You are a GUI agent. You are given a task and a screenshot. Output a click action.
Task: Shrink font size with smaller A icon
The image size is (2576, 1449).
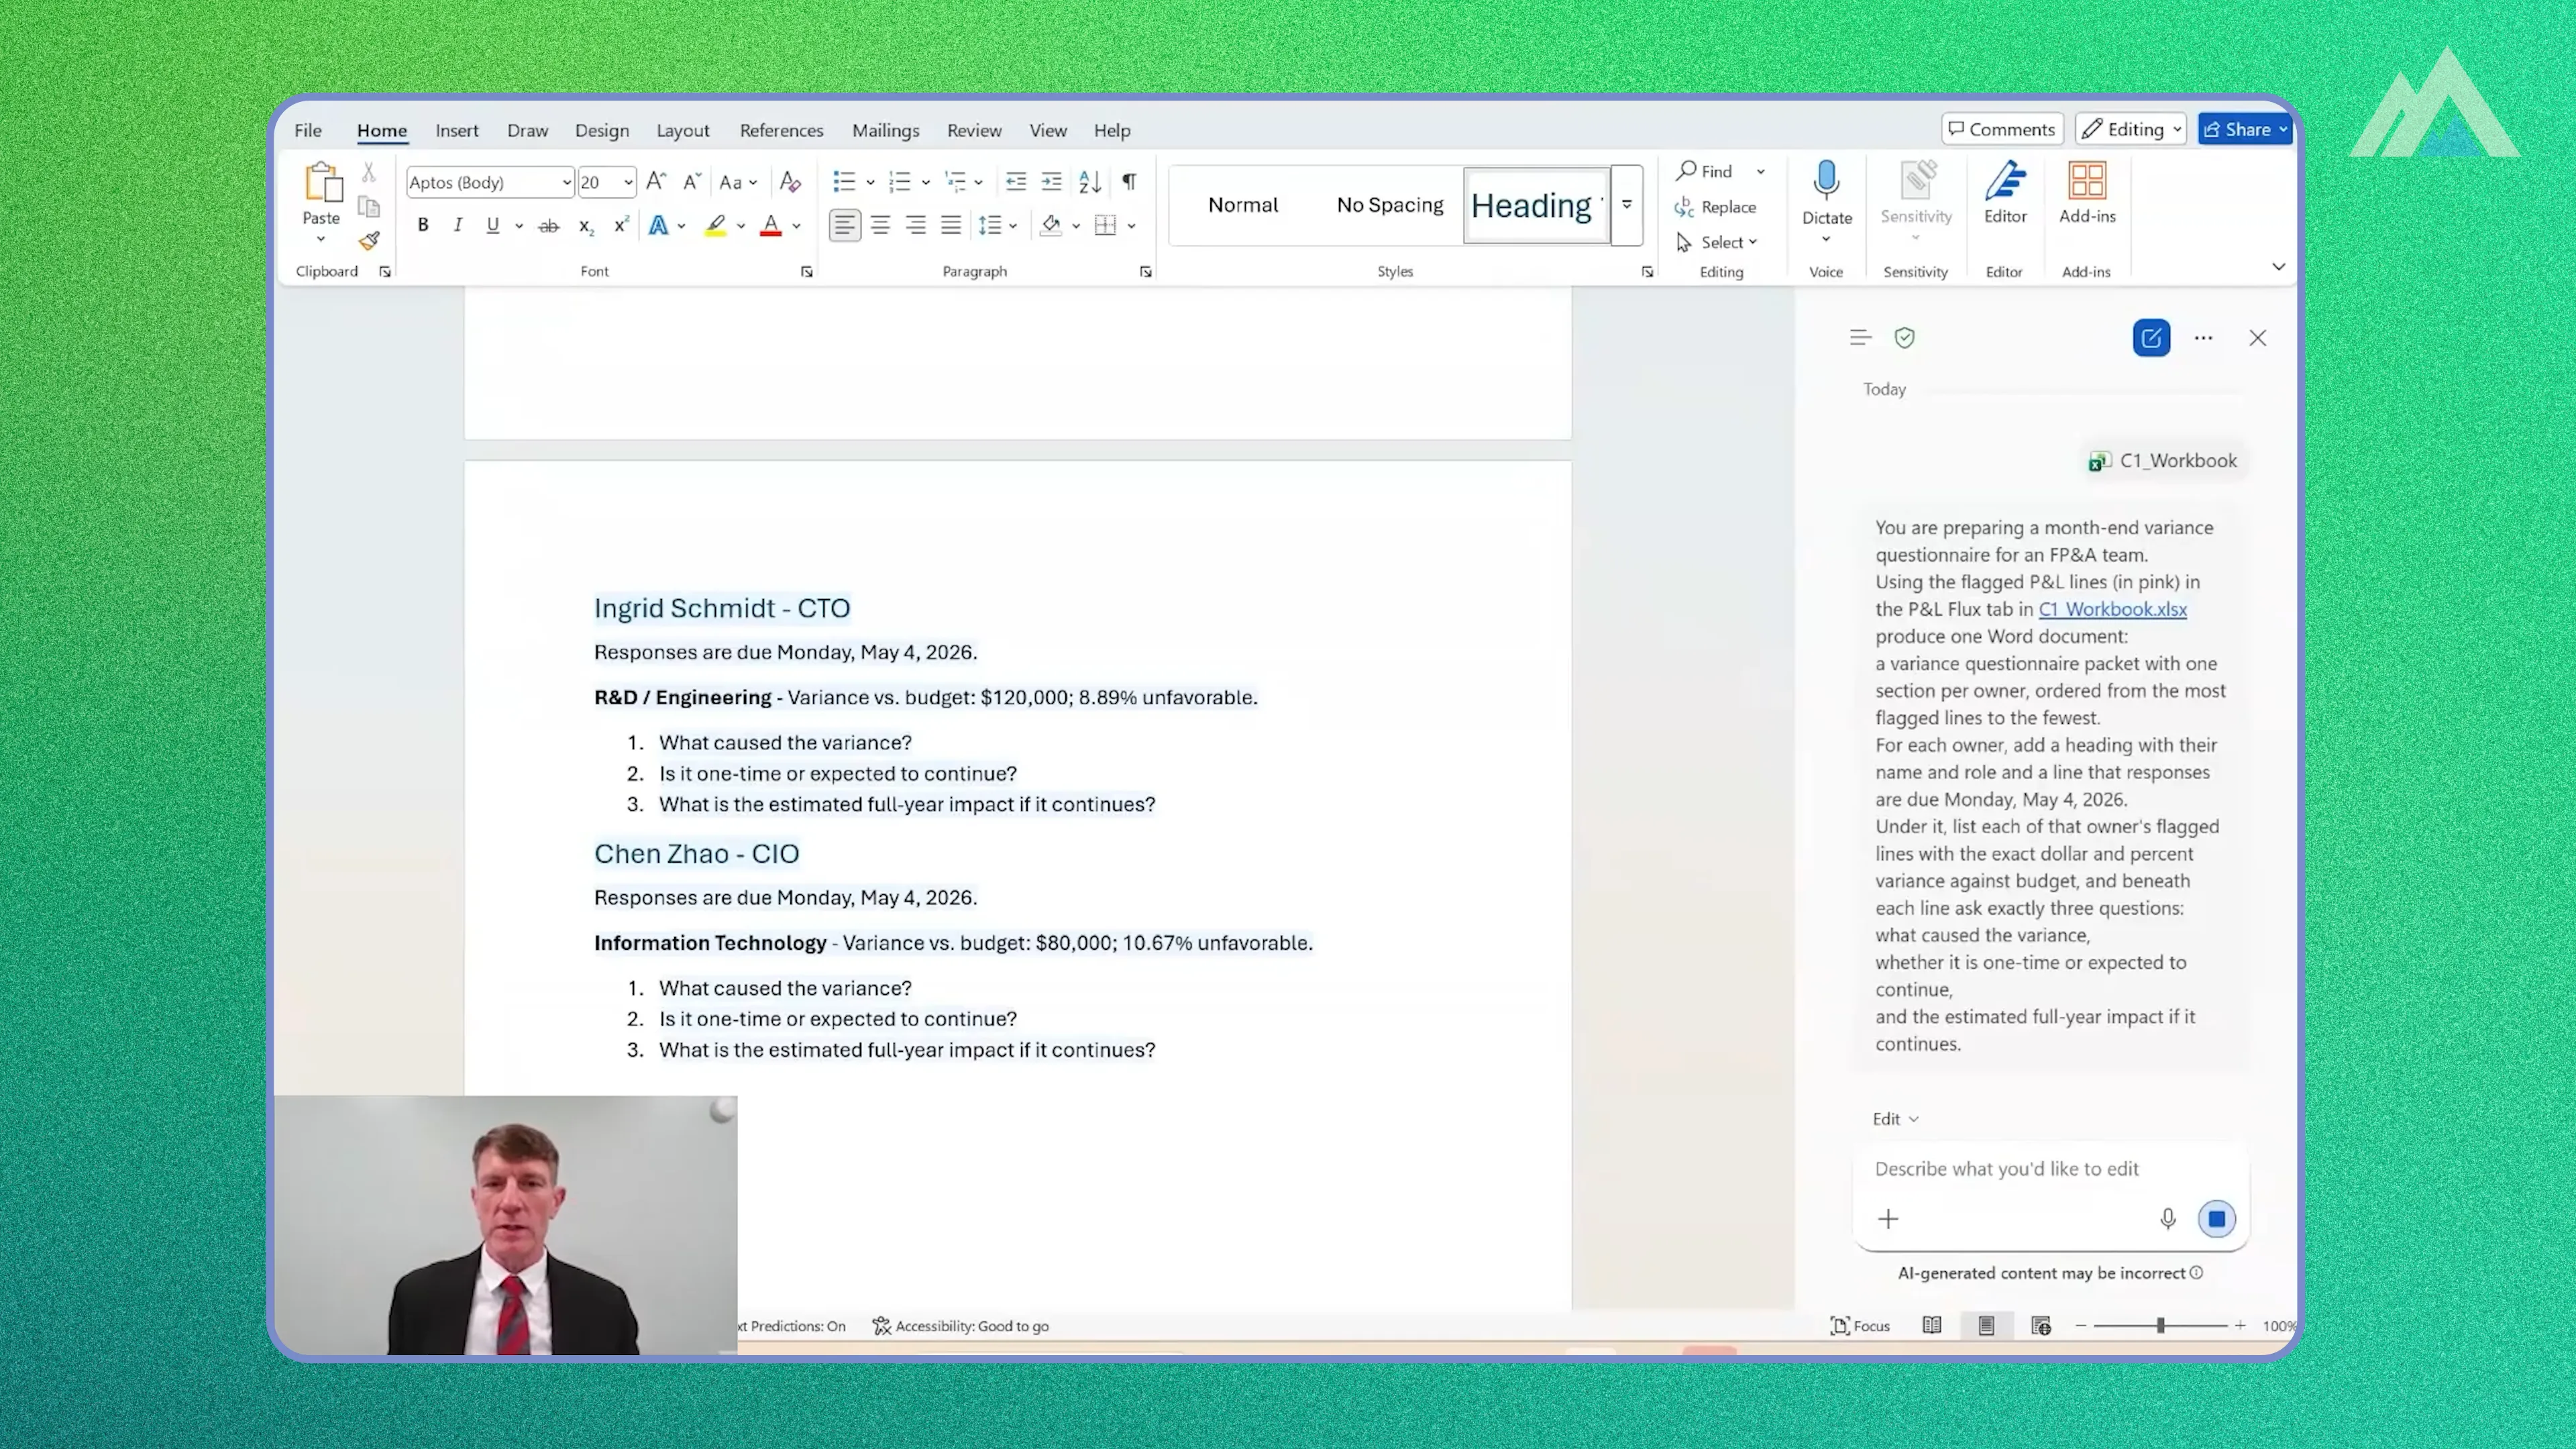tap(691, 182)
